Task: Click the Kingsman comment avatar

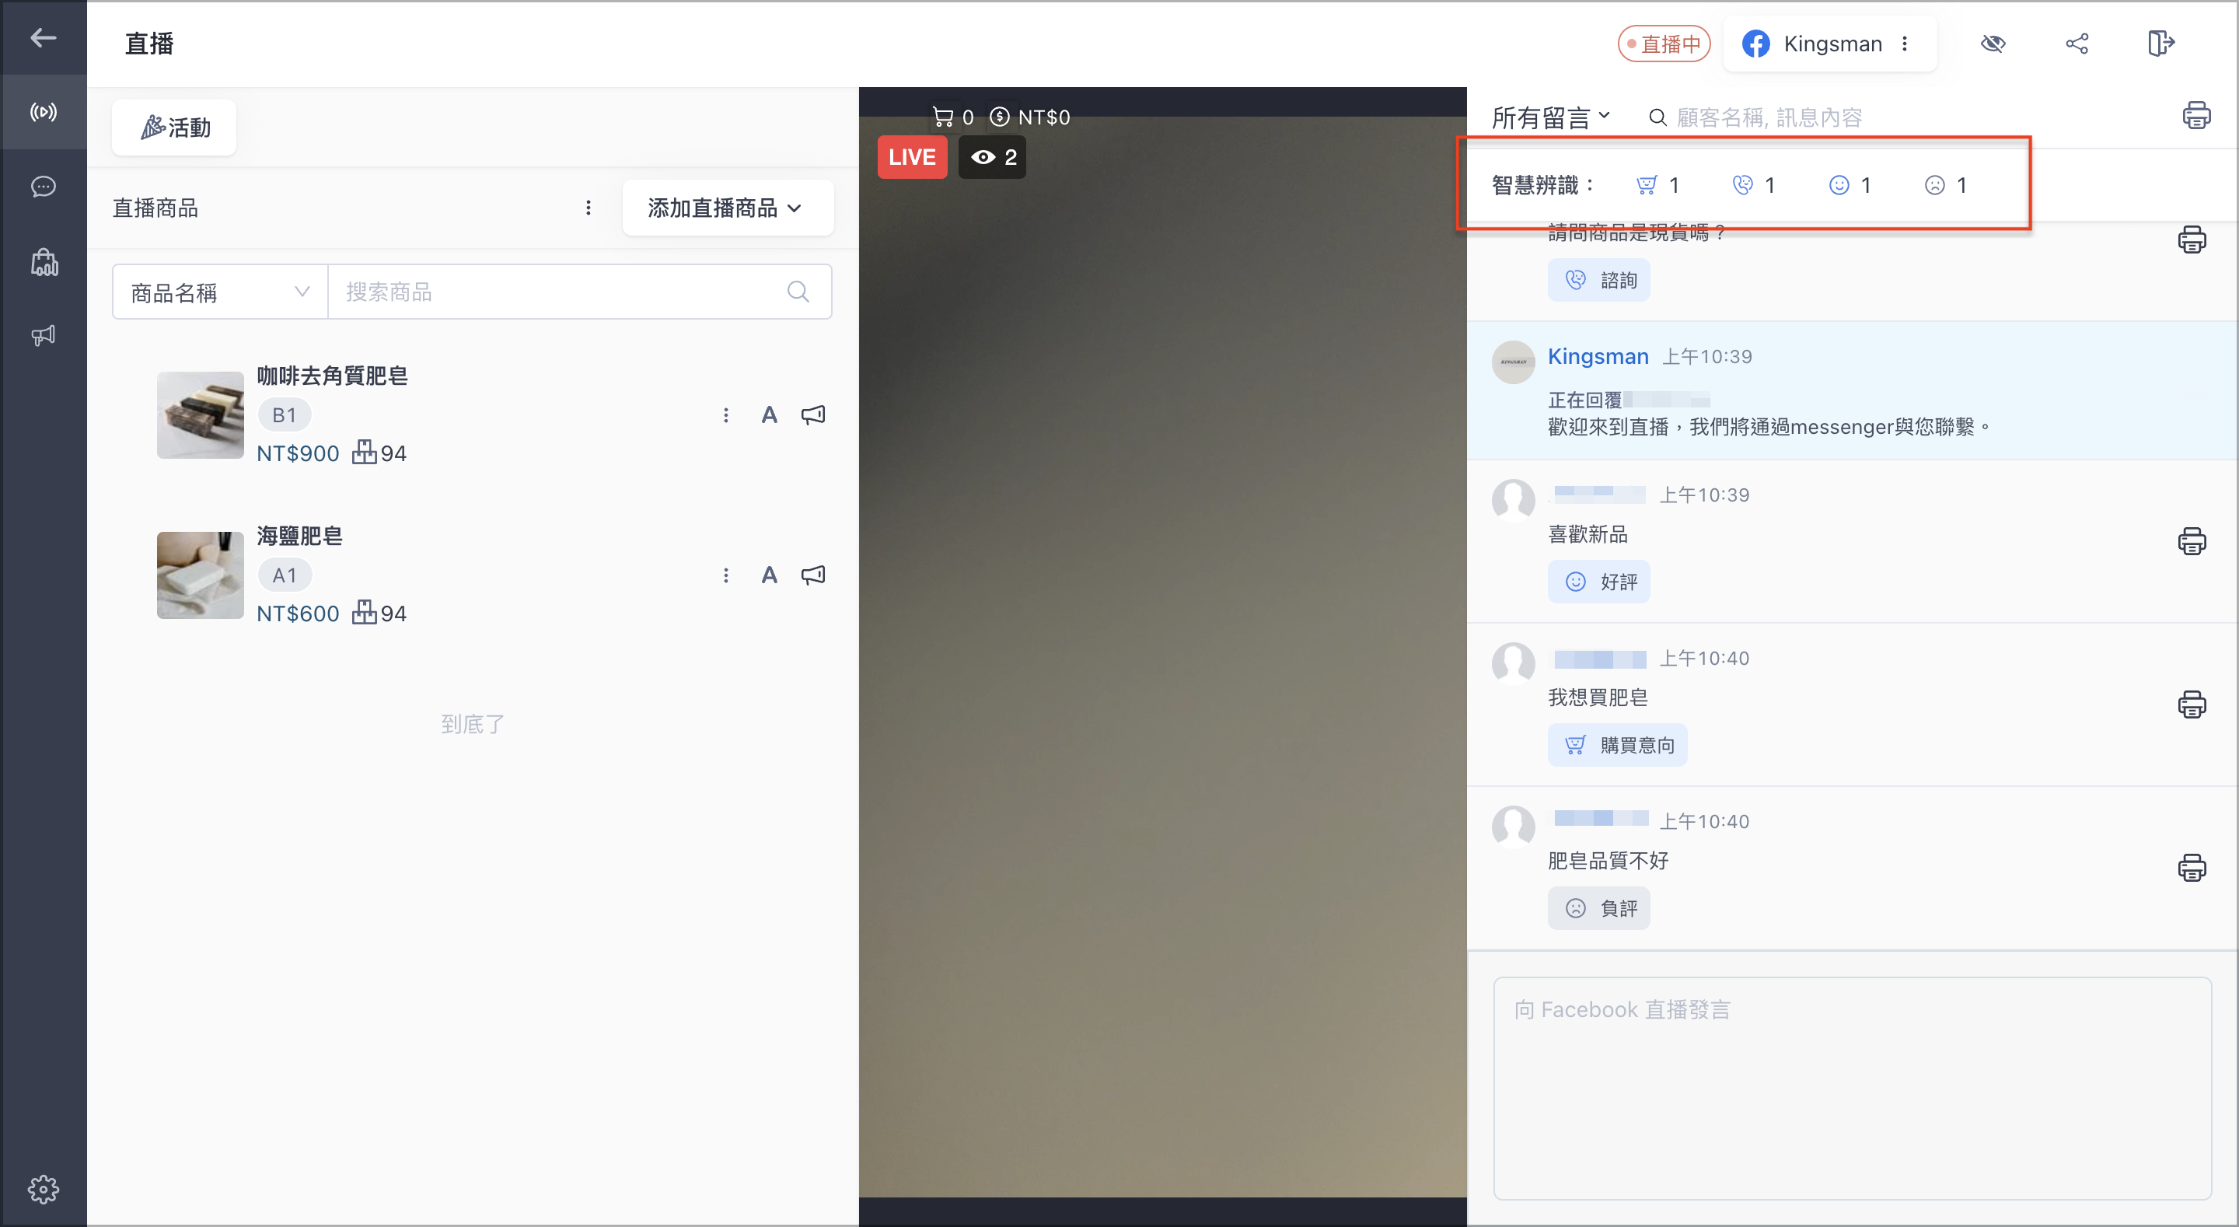Action: [x=1513, y=362]
